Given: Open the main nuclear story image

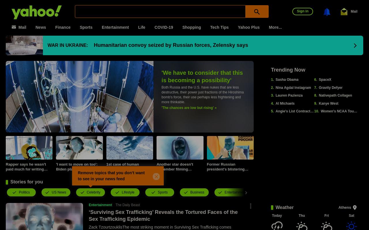Looking at the screenshot, I should [x=80, y=97].
